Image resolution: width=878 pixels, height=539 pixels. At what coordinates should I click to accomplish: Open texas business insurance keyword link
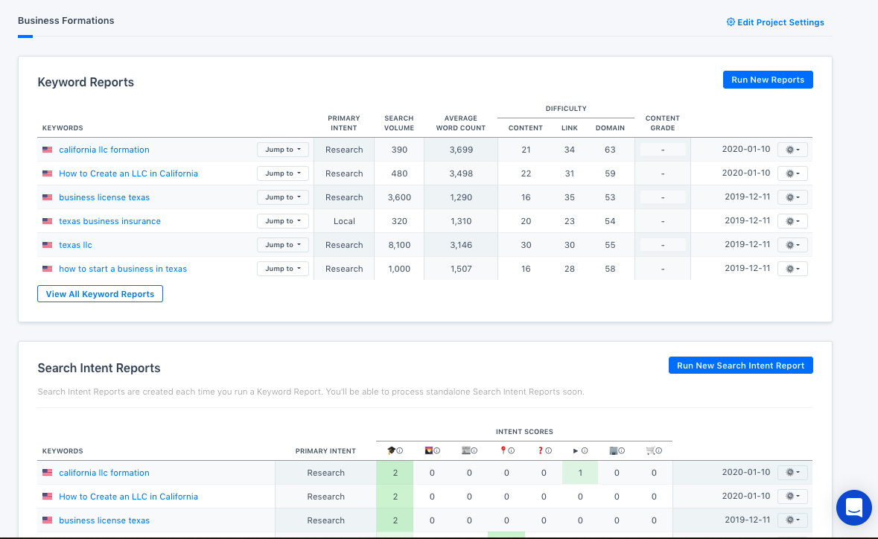point(109,221)
